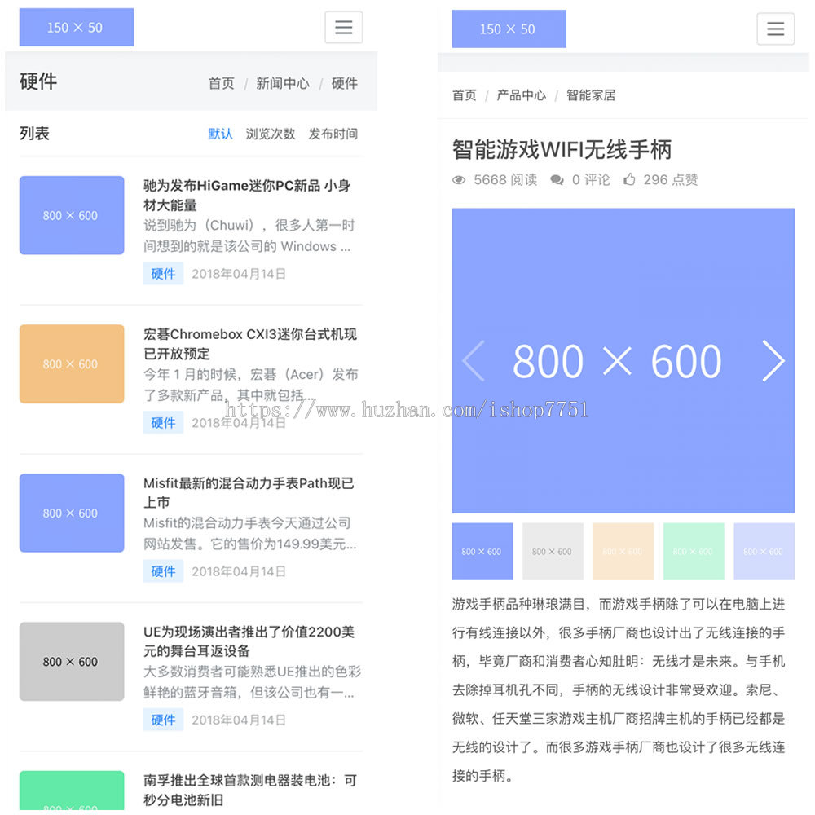Open article 南孚推出全球首款测电器装电池
The height and width of the screenshot is (815, 815).
coord(250,790)
